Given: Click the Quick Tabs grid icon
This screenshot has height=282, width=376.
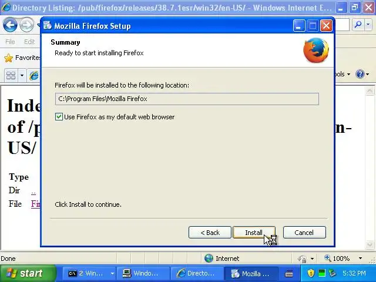Looking at the screenshot, I should [11, 75].
